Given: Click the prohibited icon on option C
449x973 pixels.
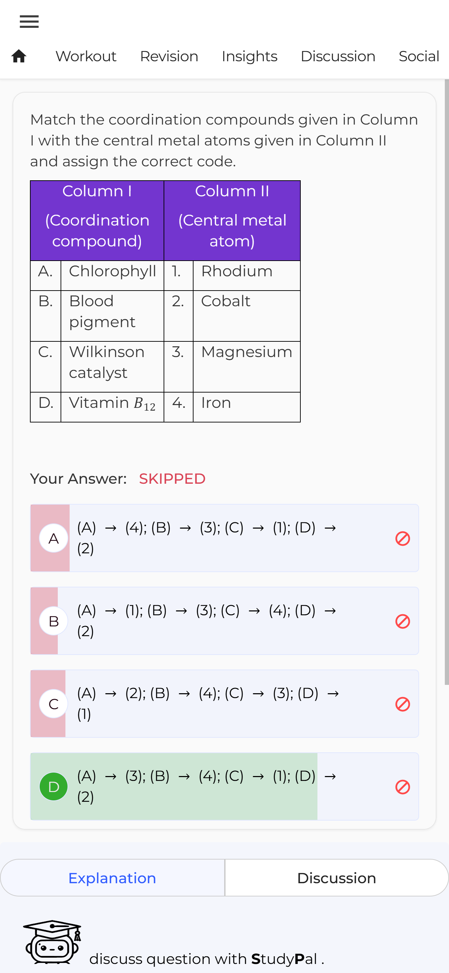Looking at the screenshot, I should click(402, 704).
